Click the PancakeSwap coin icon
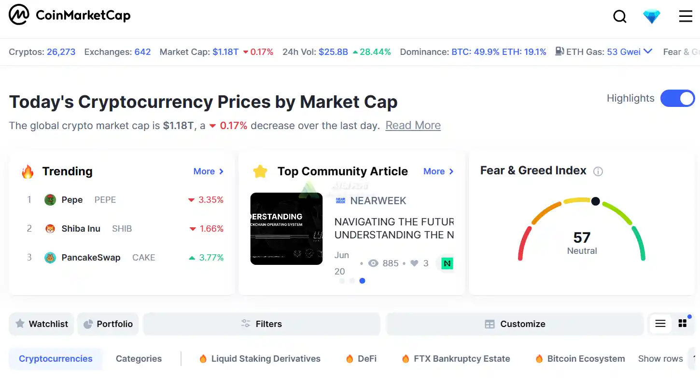The height and width of the screenshot is (379, 700). 50,258
